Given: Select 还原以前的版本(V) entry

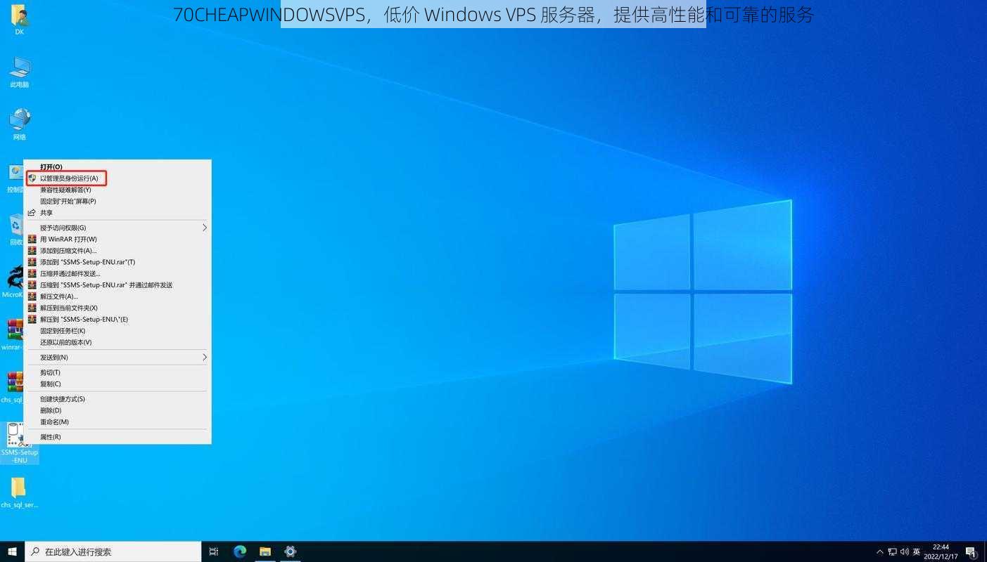Looking at the screenshot, I should (x=117, y=342).
